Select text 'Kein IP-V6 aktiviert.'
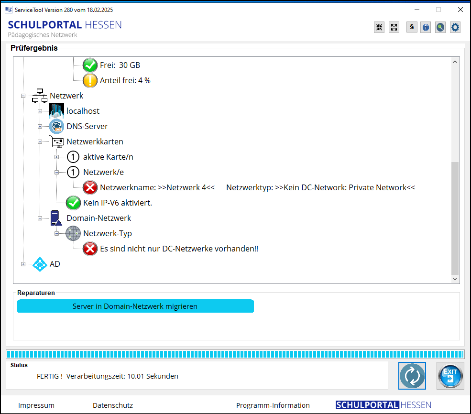This screenshot has width=471, height=414. 118,203
